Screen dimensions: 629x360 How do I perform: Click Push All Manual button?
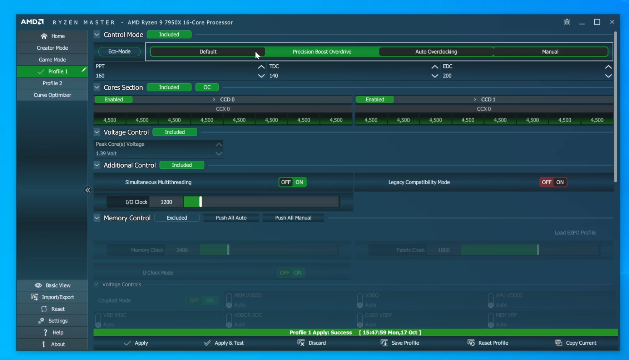tap(293, 218)
